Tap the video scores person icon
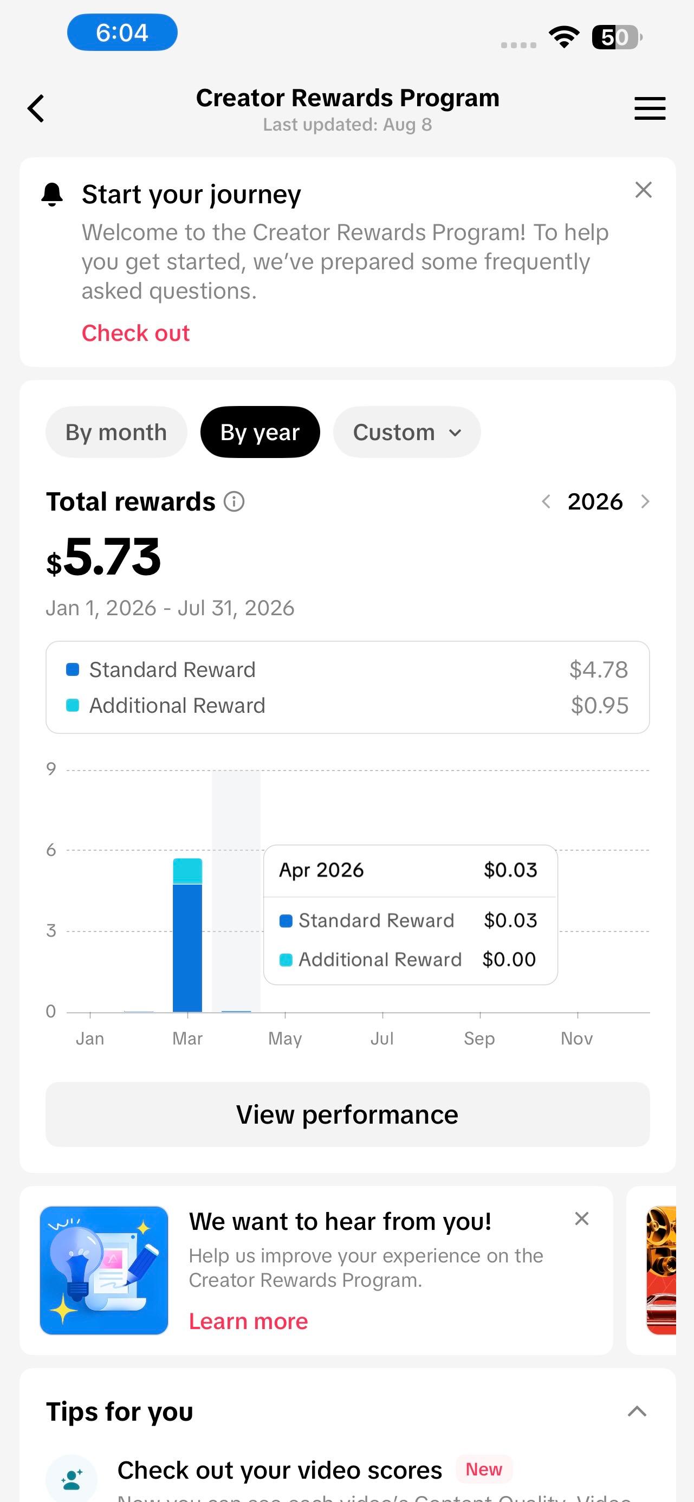 (x=72, y=1479)
